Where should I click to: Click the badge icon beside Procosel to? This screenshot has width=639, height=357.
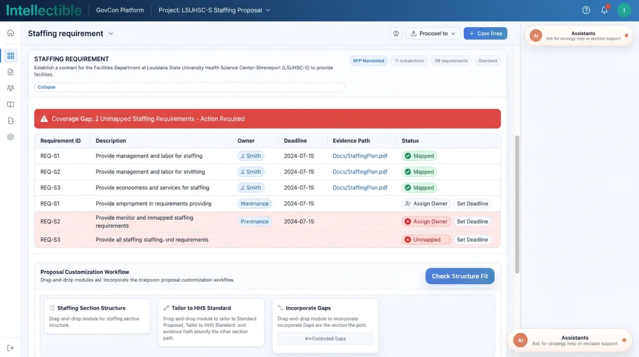396,34
